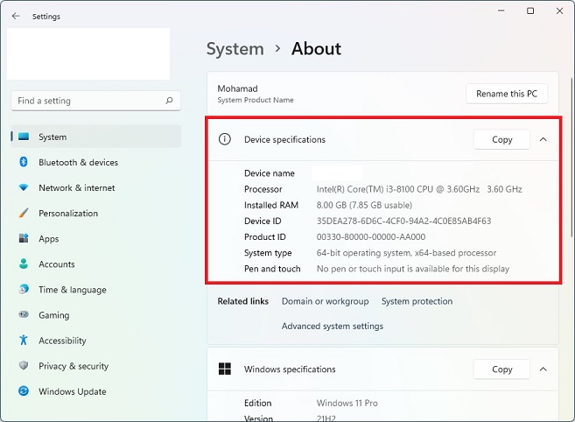Image resolution: width=575 pixels, height=422 pixels.
Task: Click the search magnifier icon
Action: click(169, 101)
